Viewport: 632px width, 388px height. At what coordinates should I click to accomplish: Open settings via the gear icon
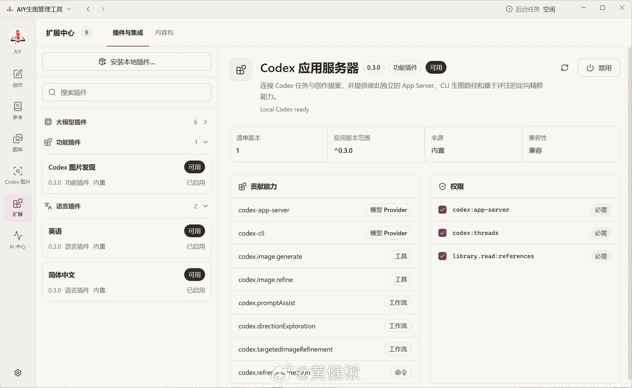(x=18, y=373)
